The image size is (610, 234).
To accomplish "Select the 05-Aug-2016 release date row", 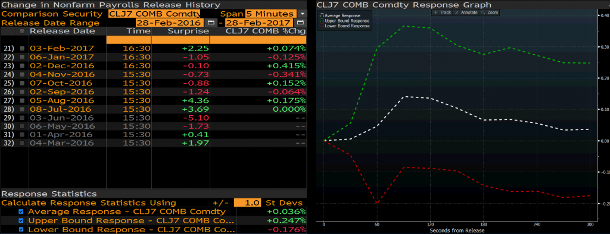I will [x=62, y=100].
